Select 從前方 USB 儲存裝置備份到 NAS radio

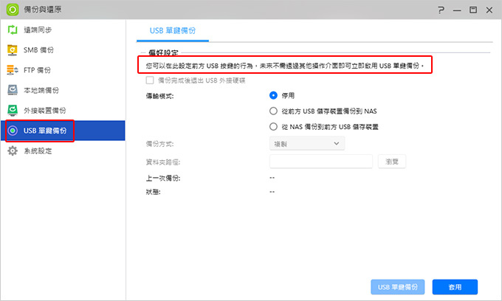[273, 111]
